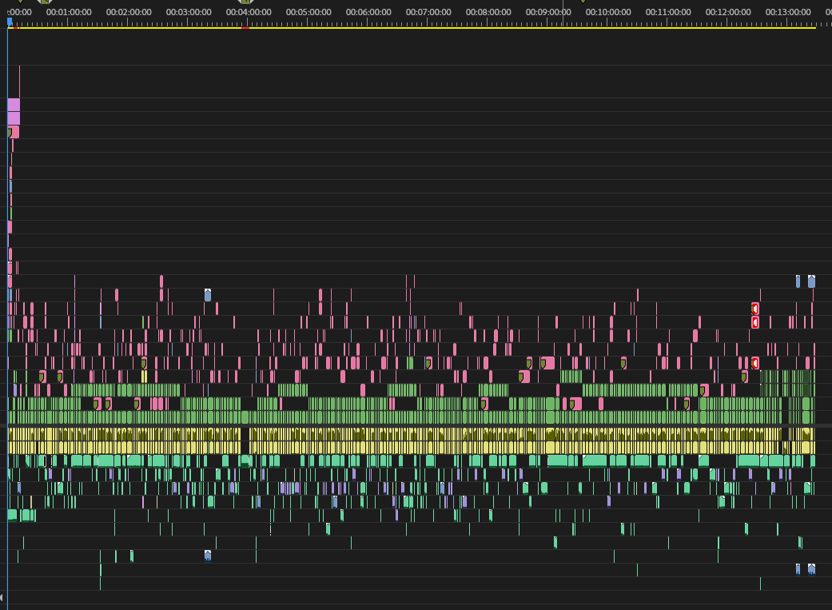Click the 00:08:00:00 ruler timecode
Image resolution: width=832 pixels, height=610 pixels.
pyautogui.click(x=488, y=12)
